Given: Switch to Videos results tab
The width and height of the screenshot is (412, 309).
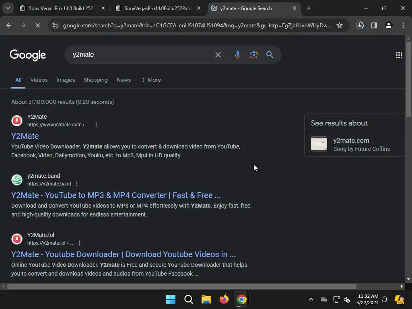Looking at the screenshot, I should [39, 80].
